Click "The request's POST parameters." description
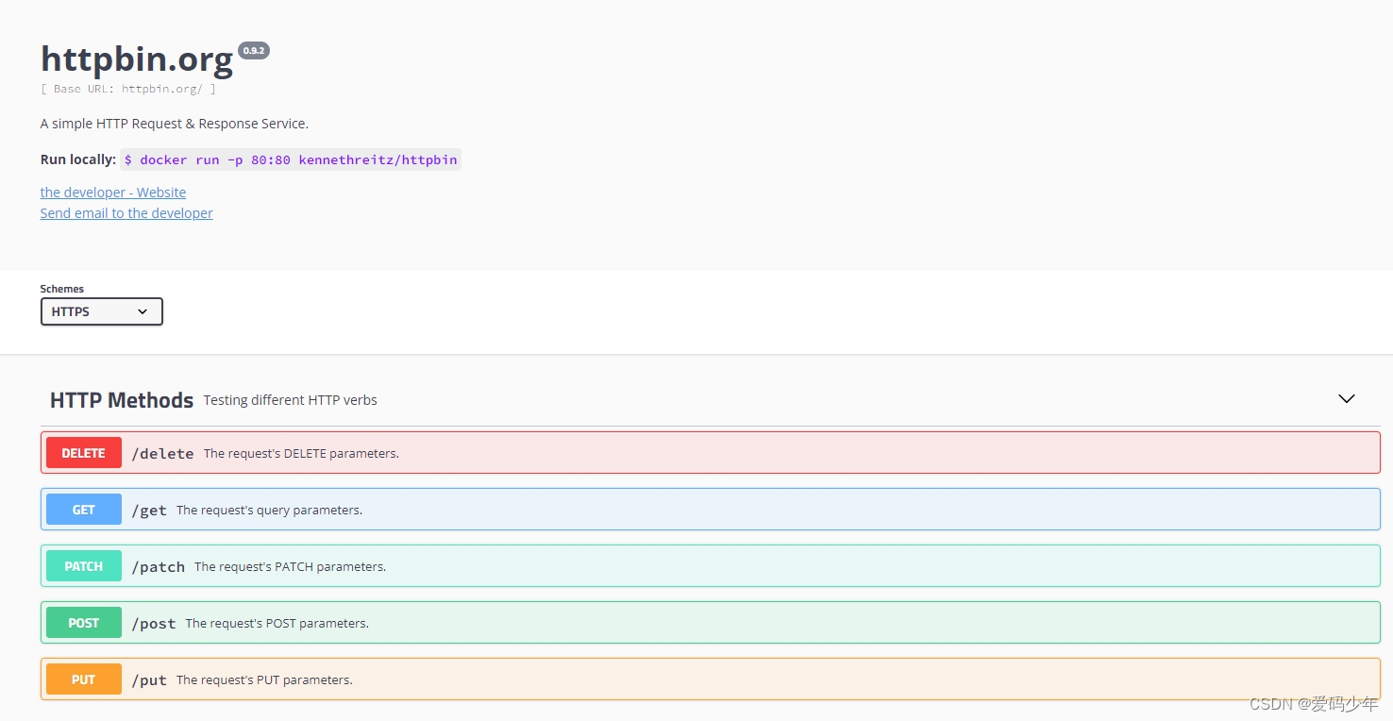This screenshot has height=721, width=1393. pos(277,624)
